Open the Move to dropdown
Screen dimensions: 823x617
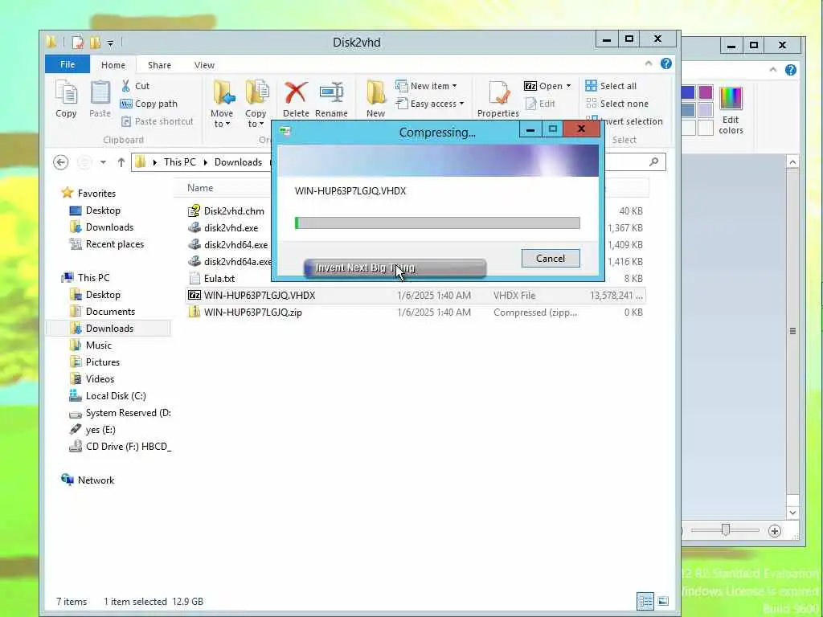tap(222, 104)
